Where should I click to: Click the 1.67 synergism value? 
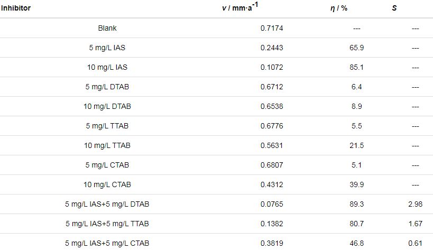pyautogui.click(x=415, y=224)
